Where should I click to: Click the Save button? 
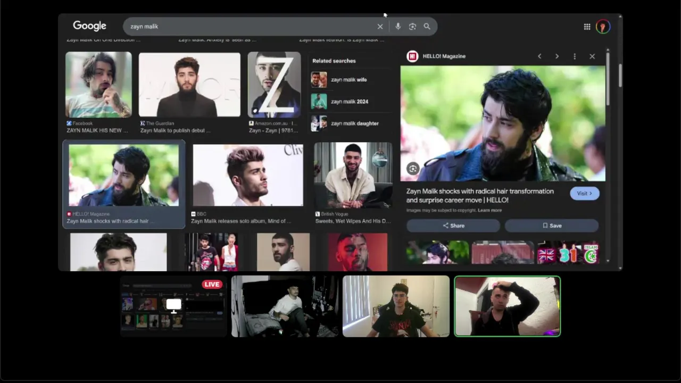click(x=552, y=226)
